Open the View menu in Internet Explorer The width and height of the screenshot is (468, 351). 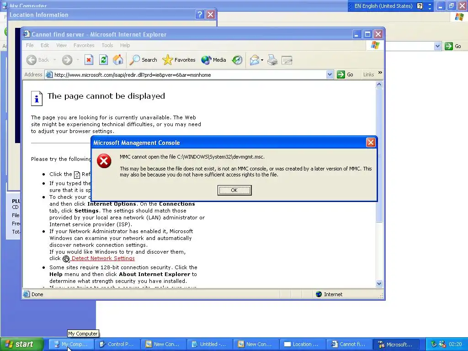pos(62,45)
